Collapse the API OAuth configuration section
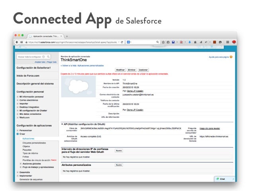The width and height of the screenshot is (254, 191). pyautogui.click(x=62, y=124)
